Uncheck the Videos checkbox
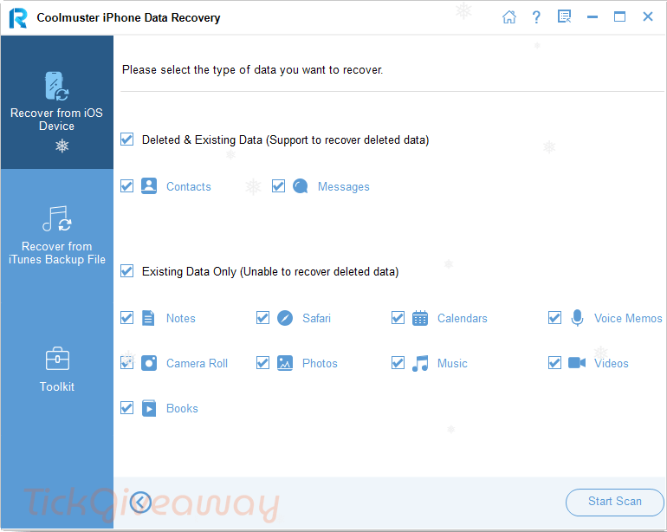The height and width of the screenshot is (532, 667). 554,363
